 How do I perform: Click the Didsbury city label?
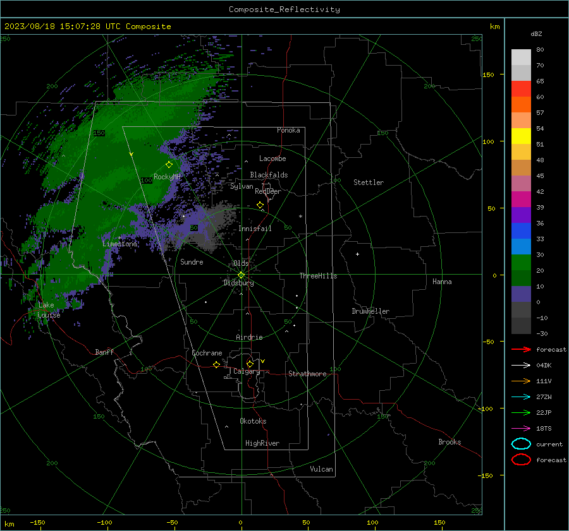tap(238, 283)
